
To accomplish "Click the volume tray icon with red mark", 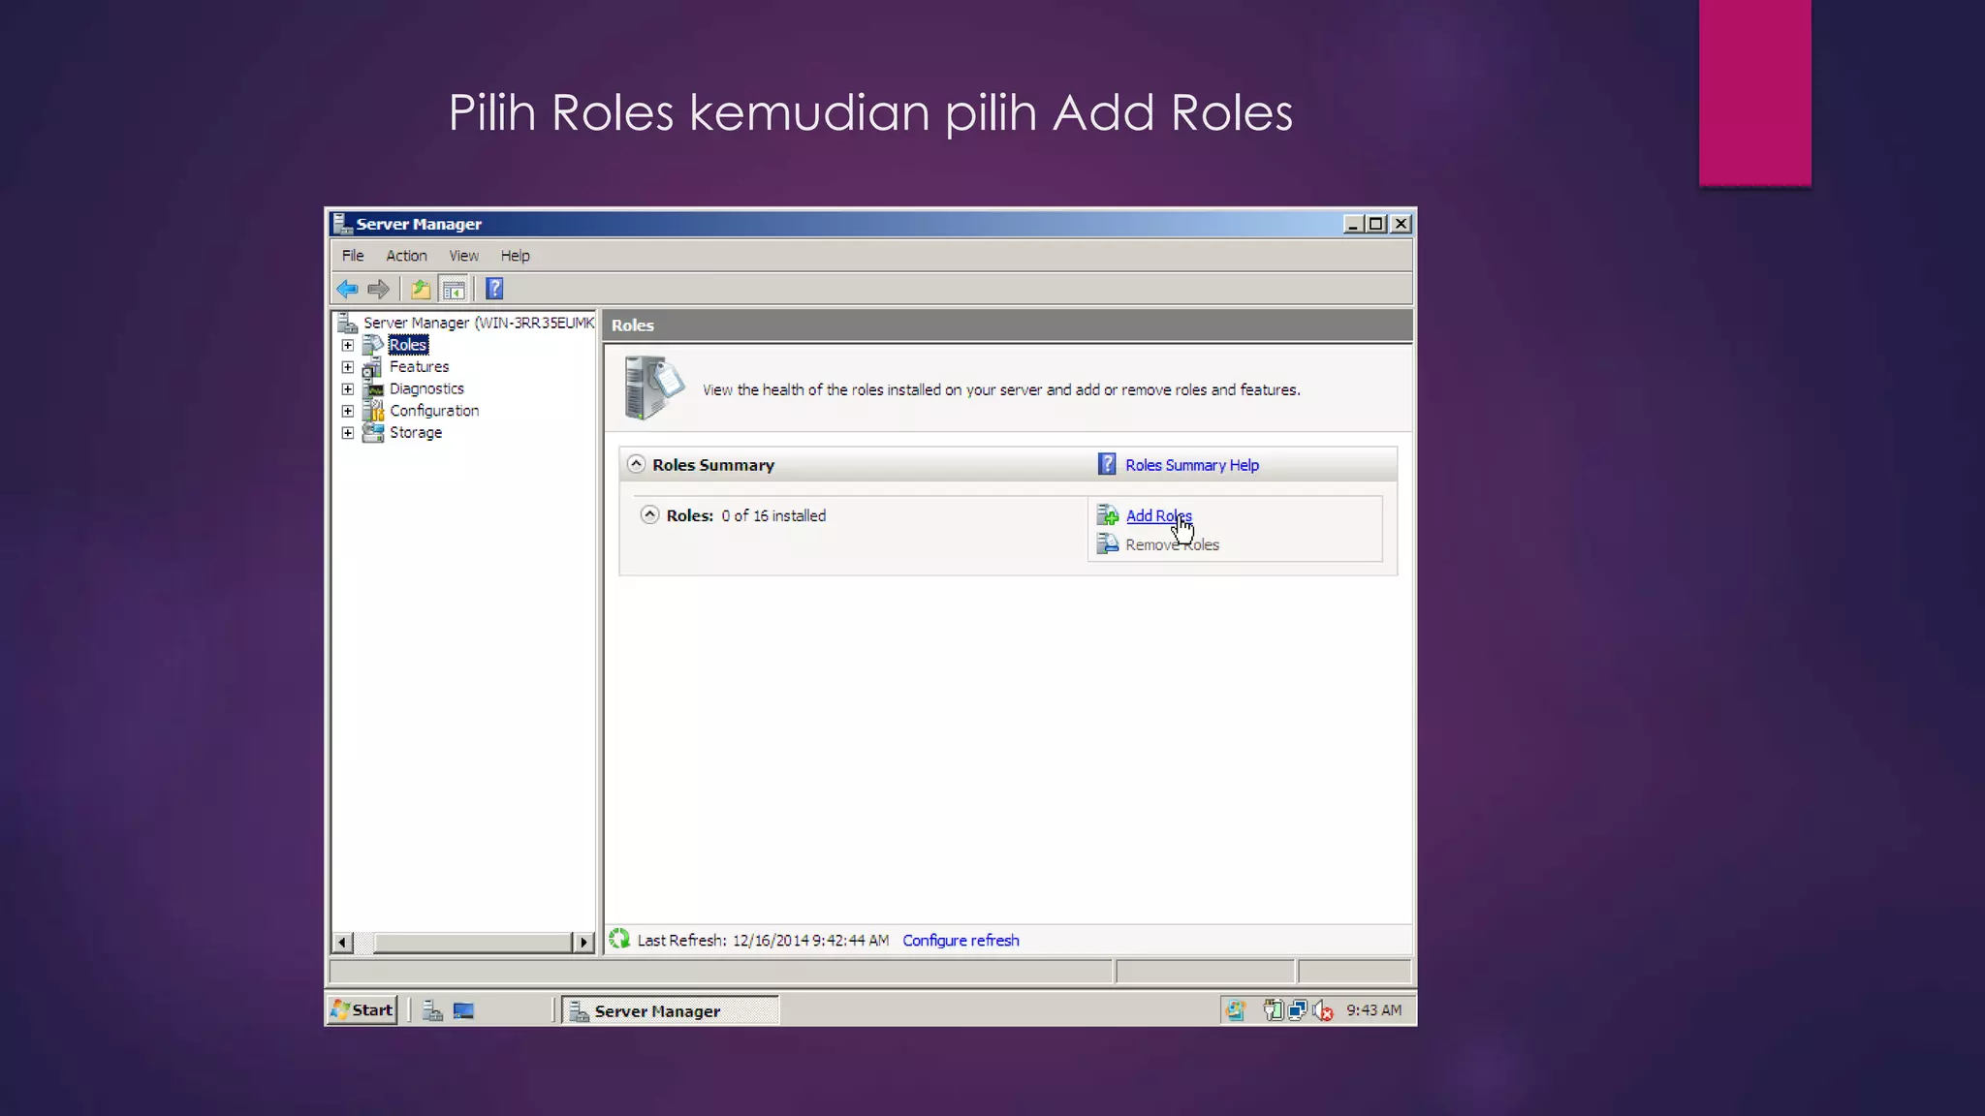I will 1323,1010.
